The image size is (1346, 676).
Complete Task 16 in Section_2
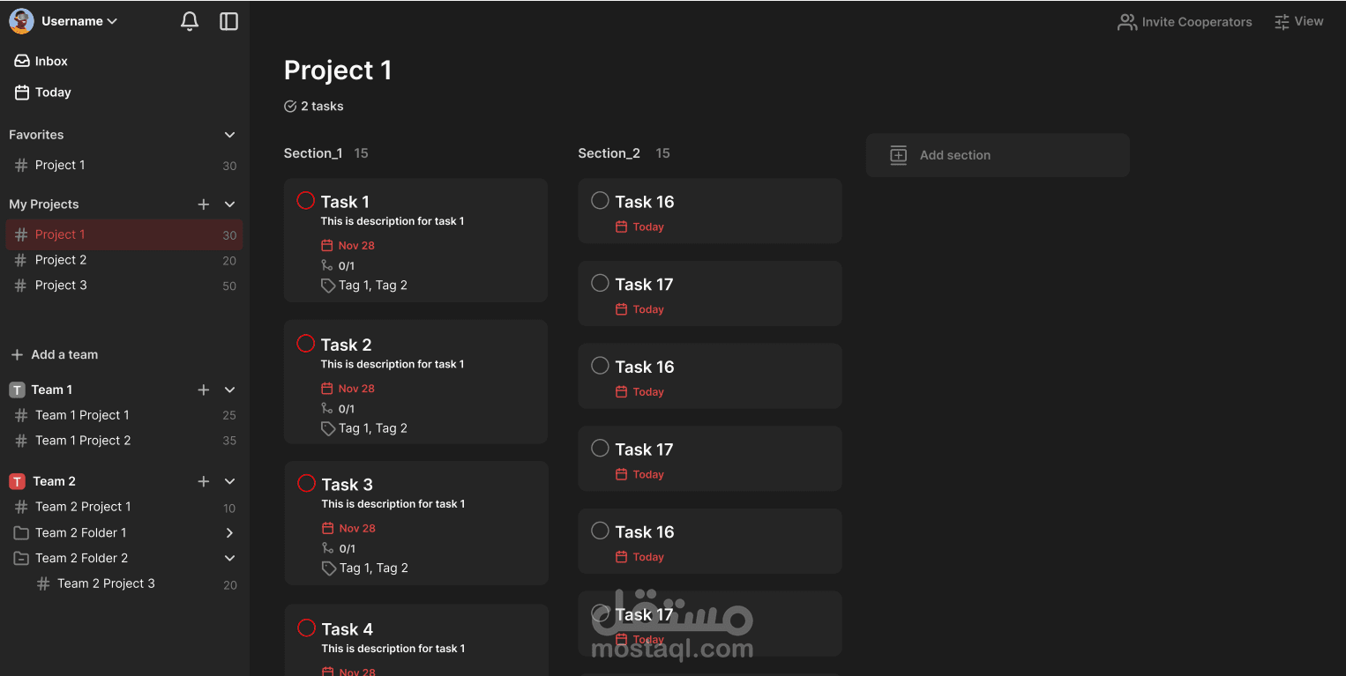click(600, 200)
